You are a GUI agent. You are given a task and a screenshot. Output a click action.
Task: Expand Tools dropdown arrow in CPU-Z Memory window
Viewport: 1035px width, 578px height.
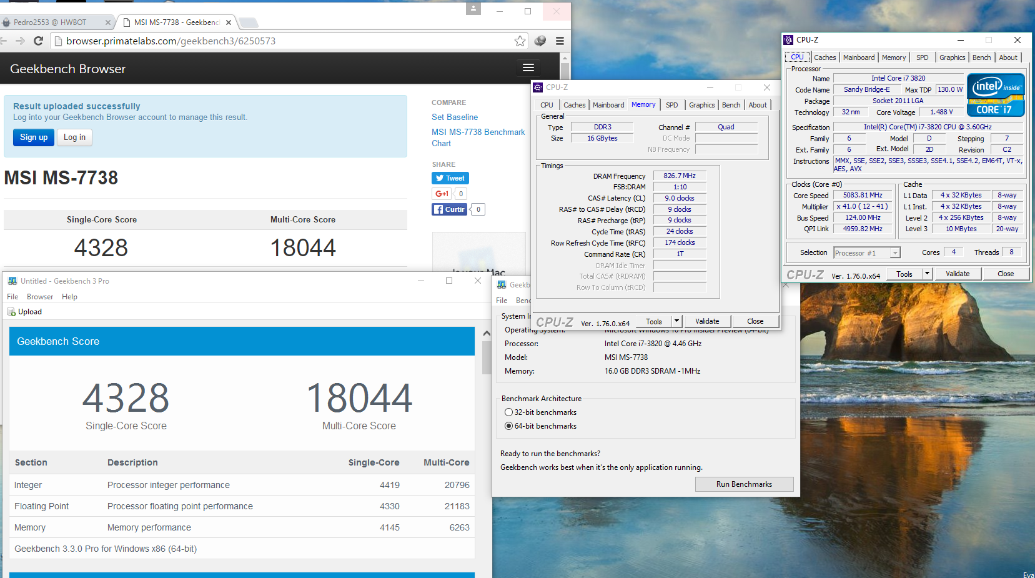tap(676, 321)
